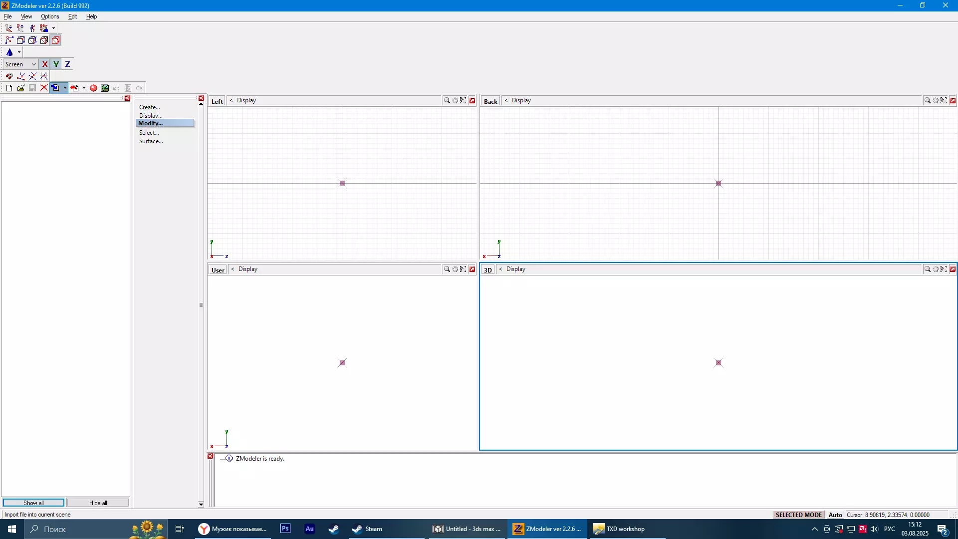Click the new blank document icon

(9, 88)
